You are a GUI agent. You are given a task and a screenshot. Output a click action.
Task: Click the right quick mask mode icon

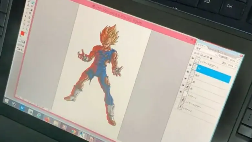(24, 42)
